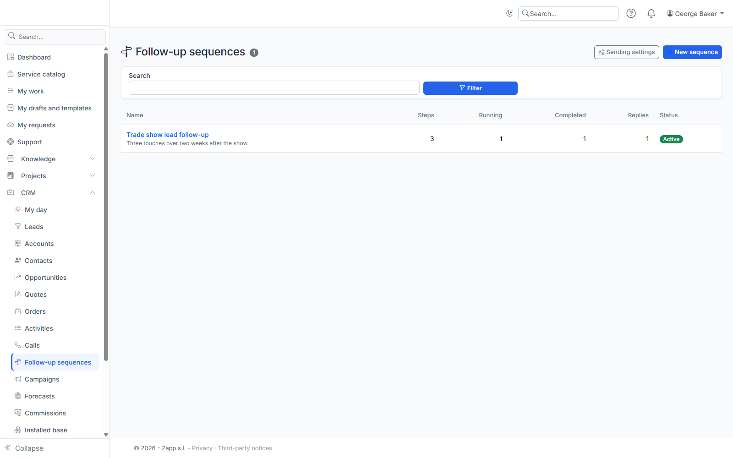Viewport: 733px width, 458px height.
Task: Click sidebar scrollbar up arrow
Action: pyautogui.click(x=106, y=49)
